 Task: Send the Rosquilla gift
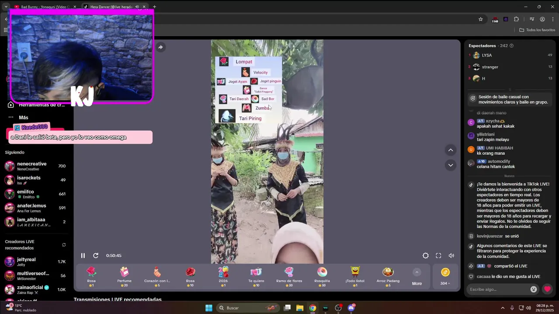coord(322,276)
